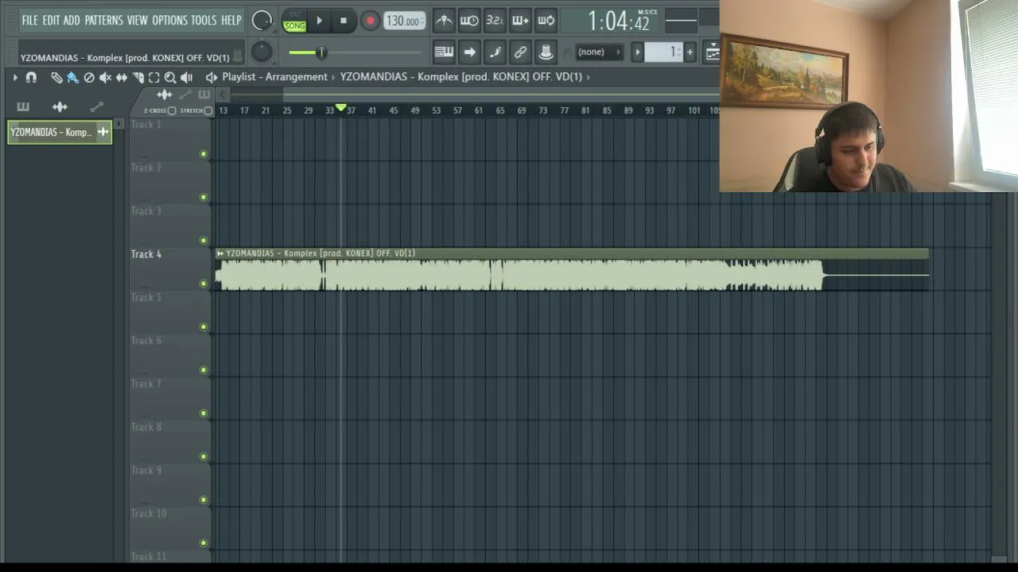The image size is (1018, 572).
Task: Open the audio clip's title arrow menu
Action: tap(220, 253)
